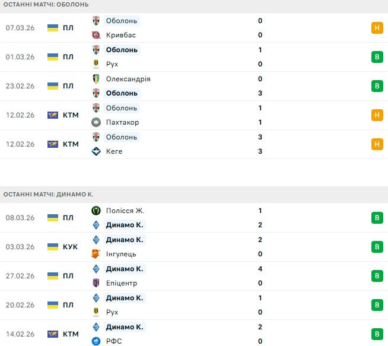The height and width of the screenshot is (346, 388).
Task: Click the Polissya Zh. club crest icon
Action: 96,211
